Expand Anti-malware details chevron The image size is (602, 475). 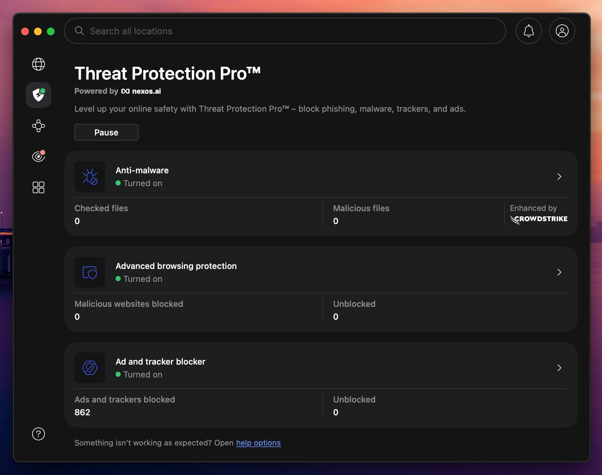[x=559, y=177]
